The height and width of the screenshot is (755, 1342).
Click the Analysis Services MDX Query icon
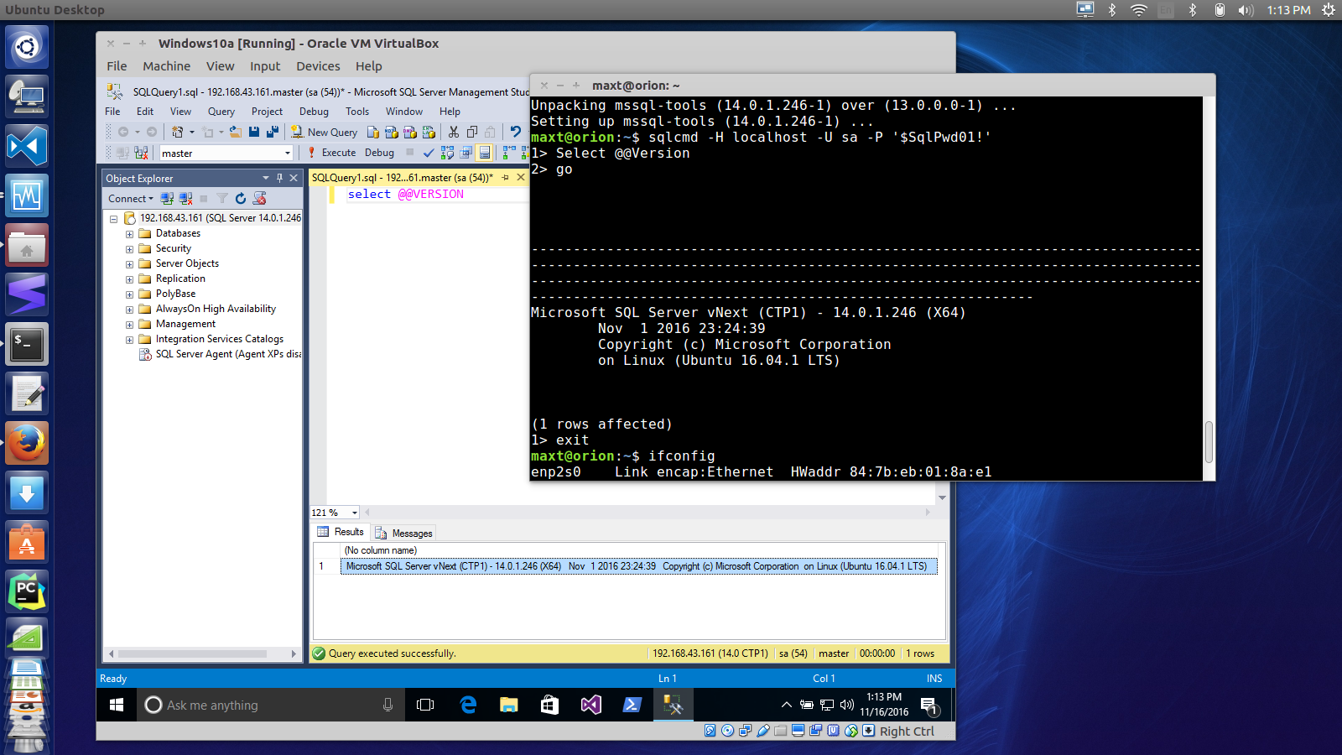pos(392,132)
